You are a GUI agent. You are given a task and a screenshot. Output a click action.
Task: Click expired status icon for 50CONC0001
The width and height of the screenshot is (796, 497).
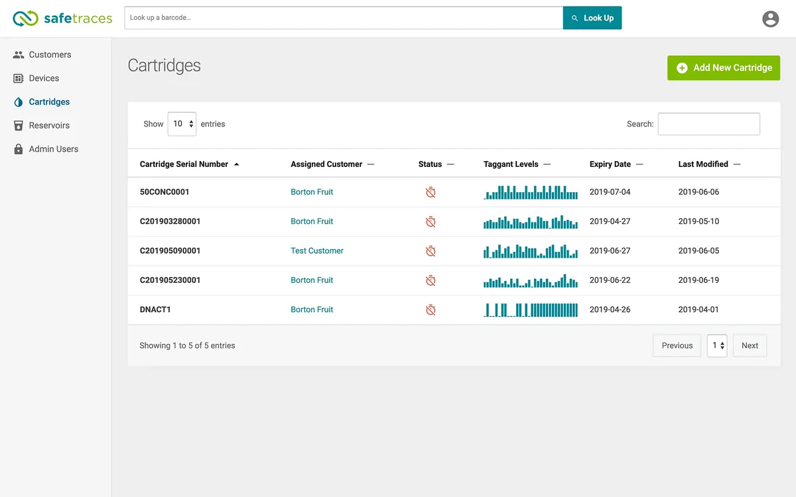click(431, 192)
